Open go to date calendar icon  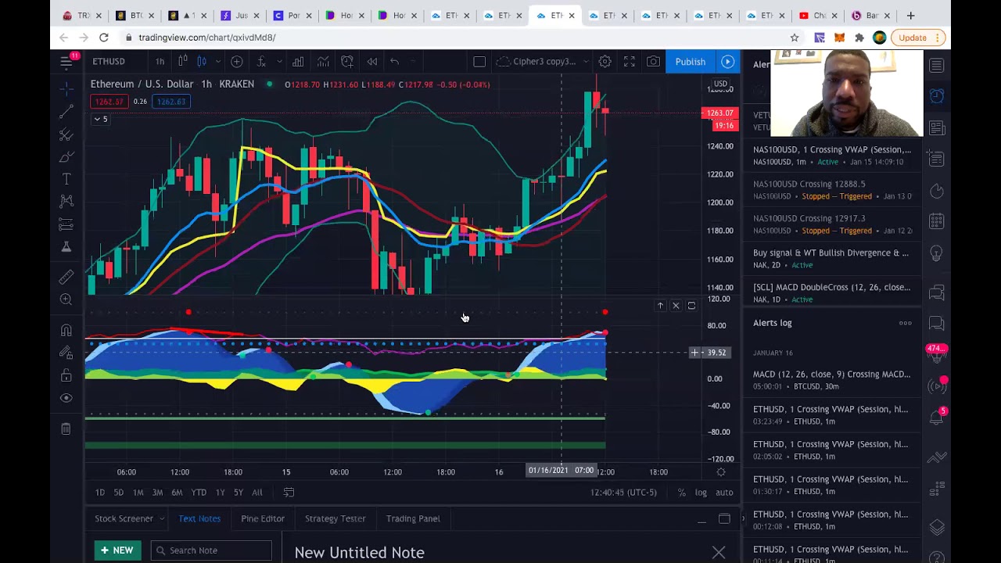click(x=289, y=492)
